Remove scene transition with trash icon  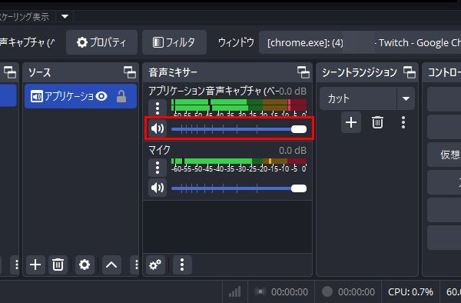[377, 122]
